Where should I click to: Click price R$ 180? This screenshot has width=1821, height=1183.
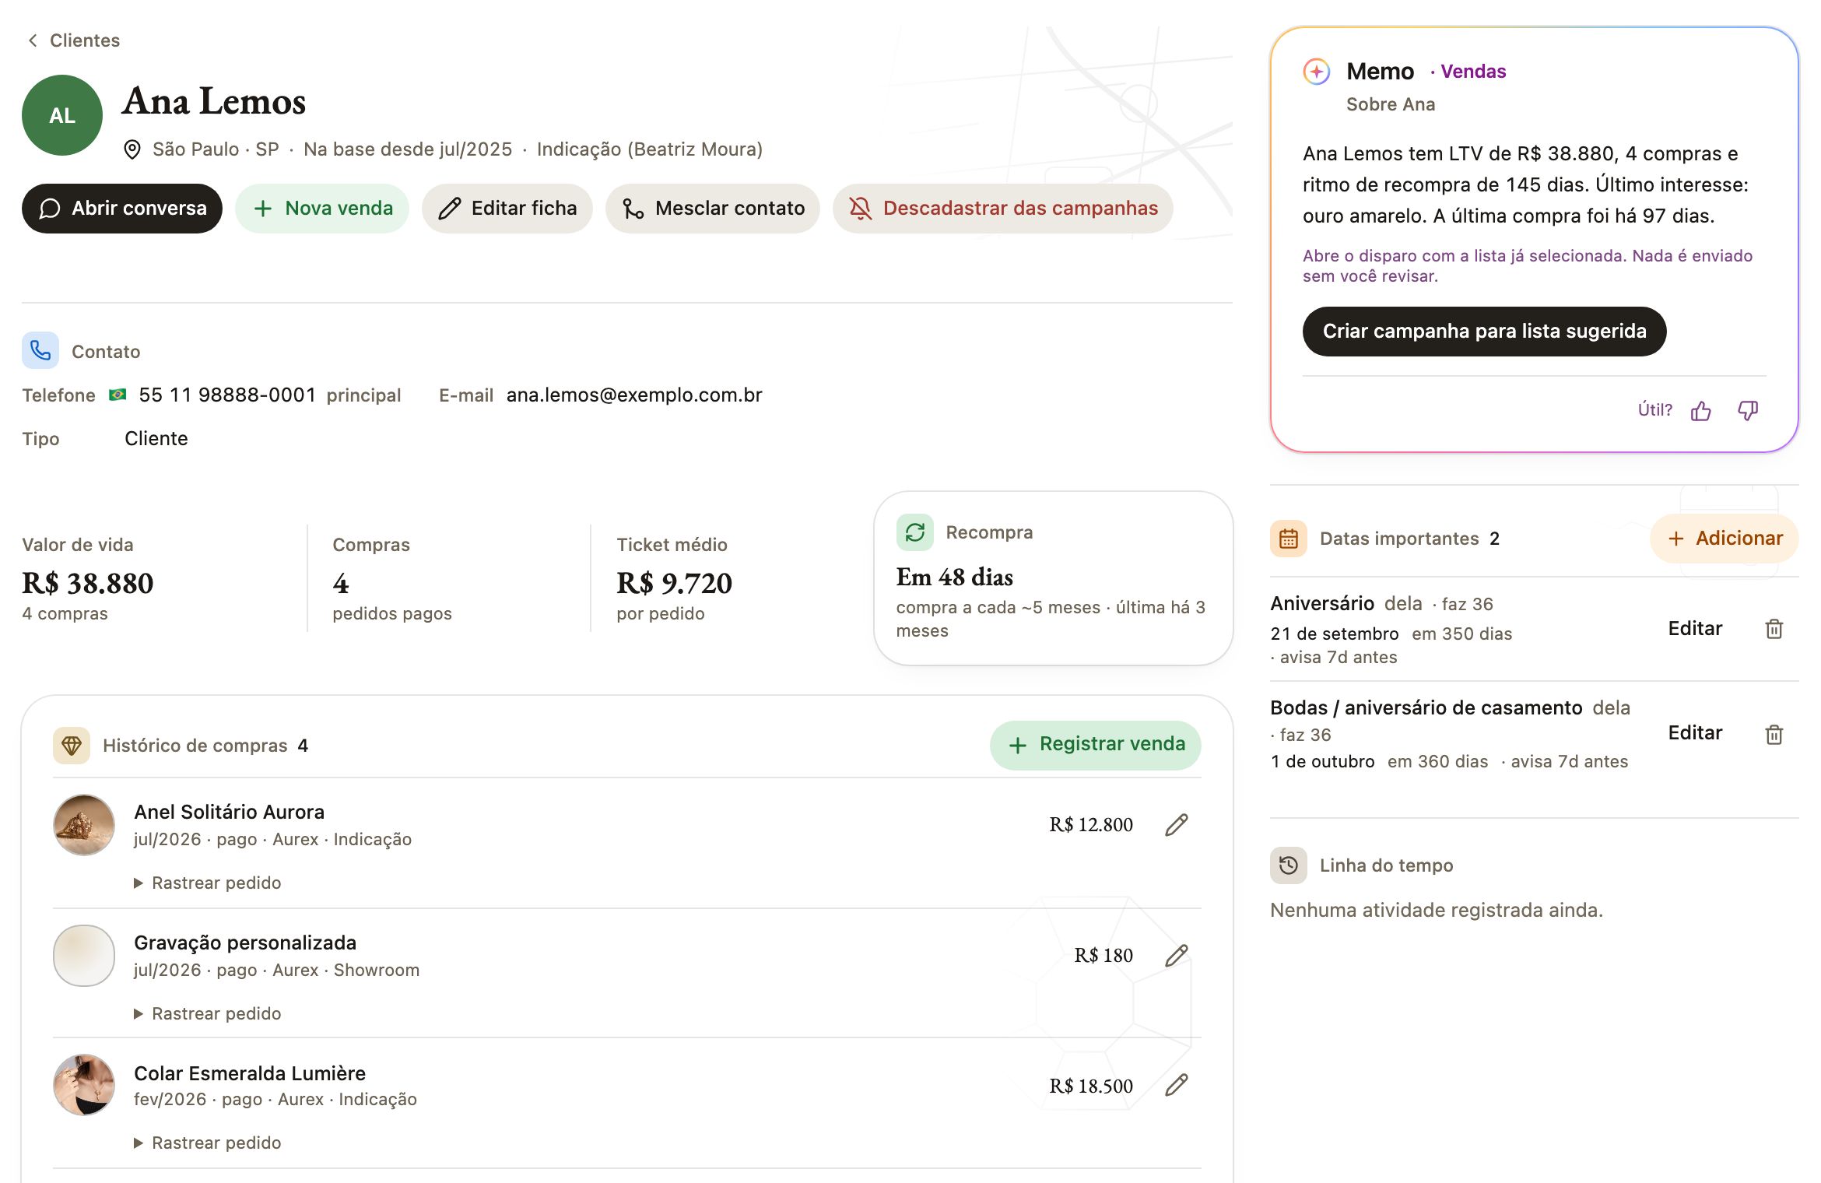[1103, 956]
